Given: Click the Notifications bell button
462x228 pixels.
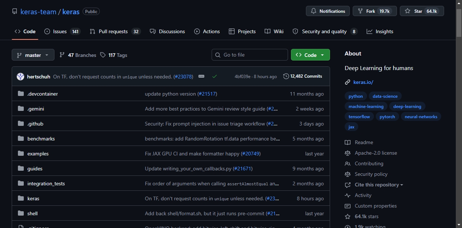Looking at the screenshot, I should click(x=328, y=11).
